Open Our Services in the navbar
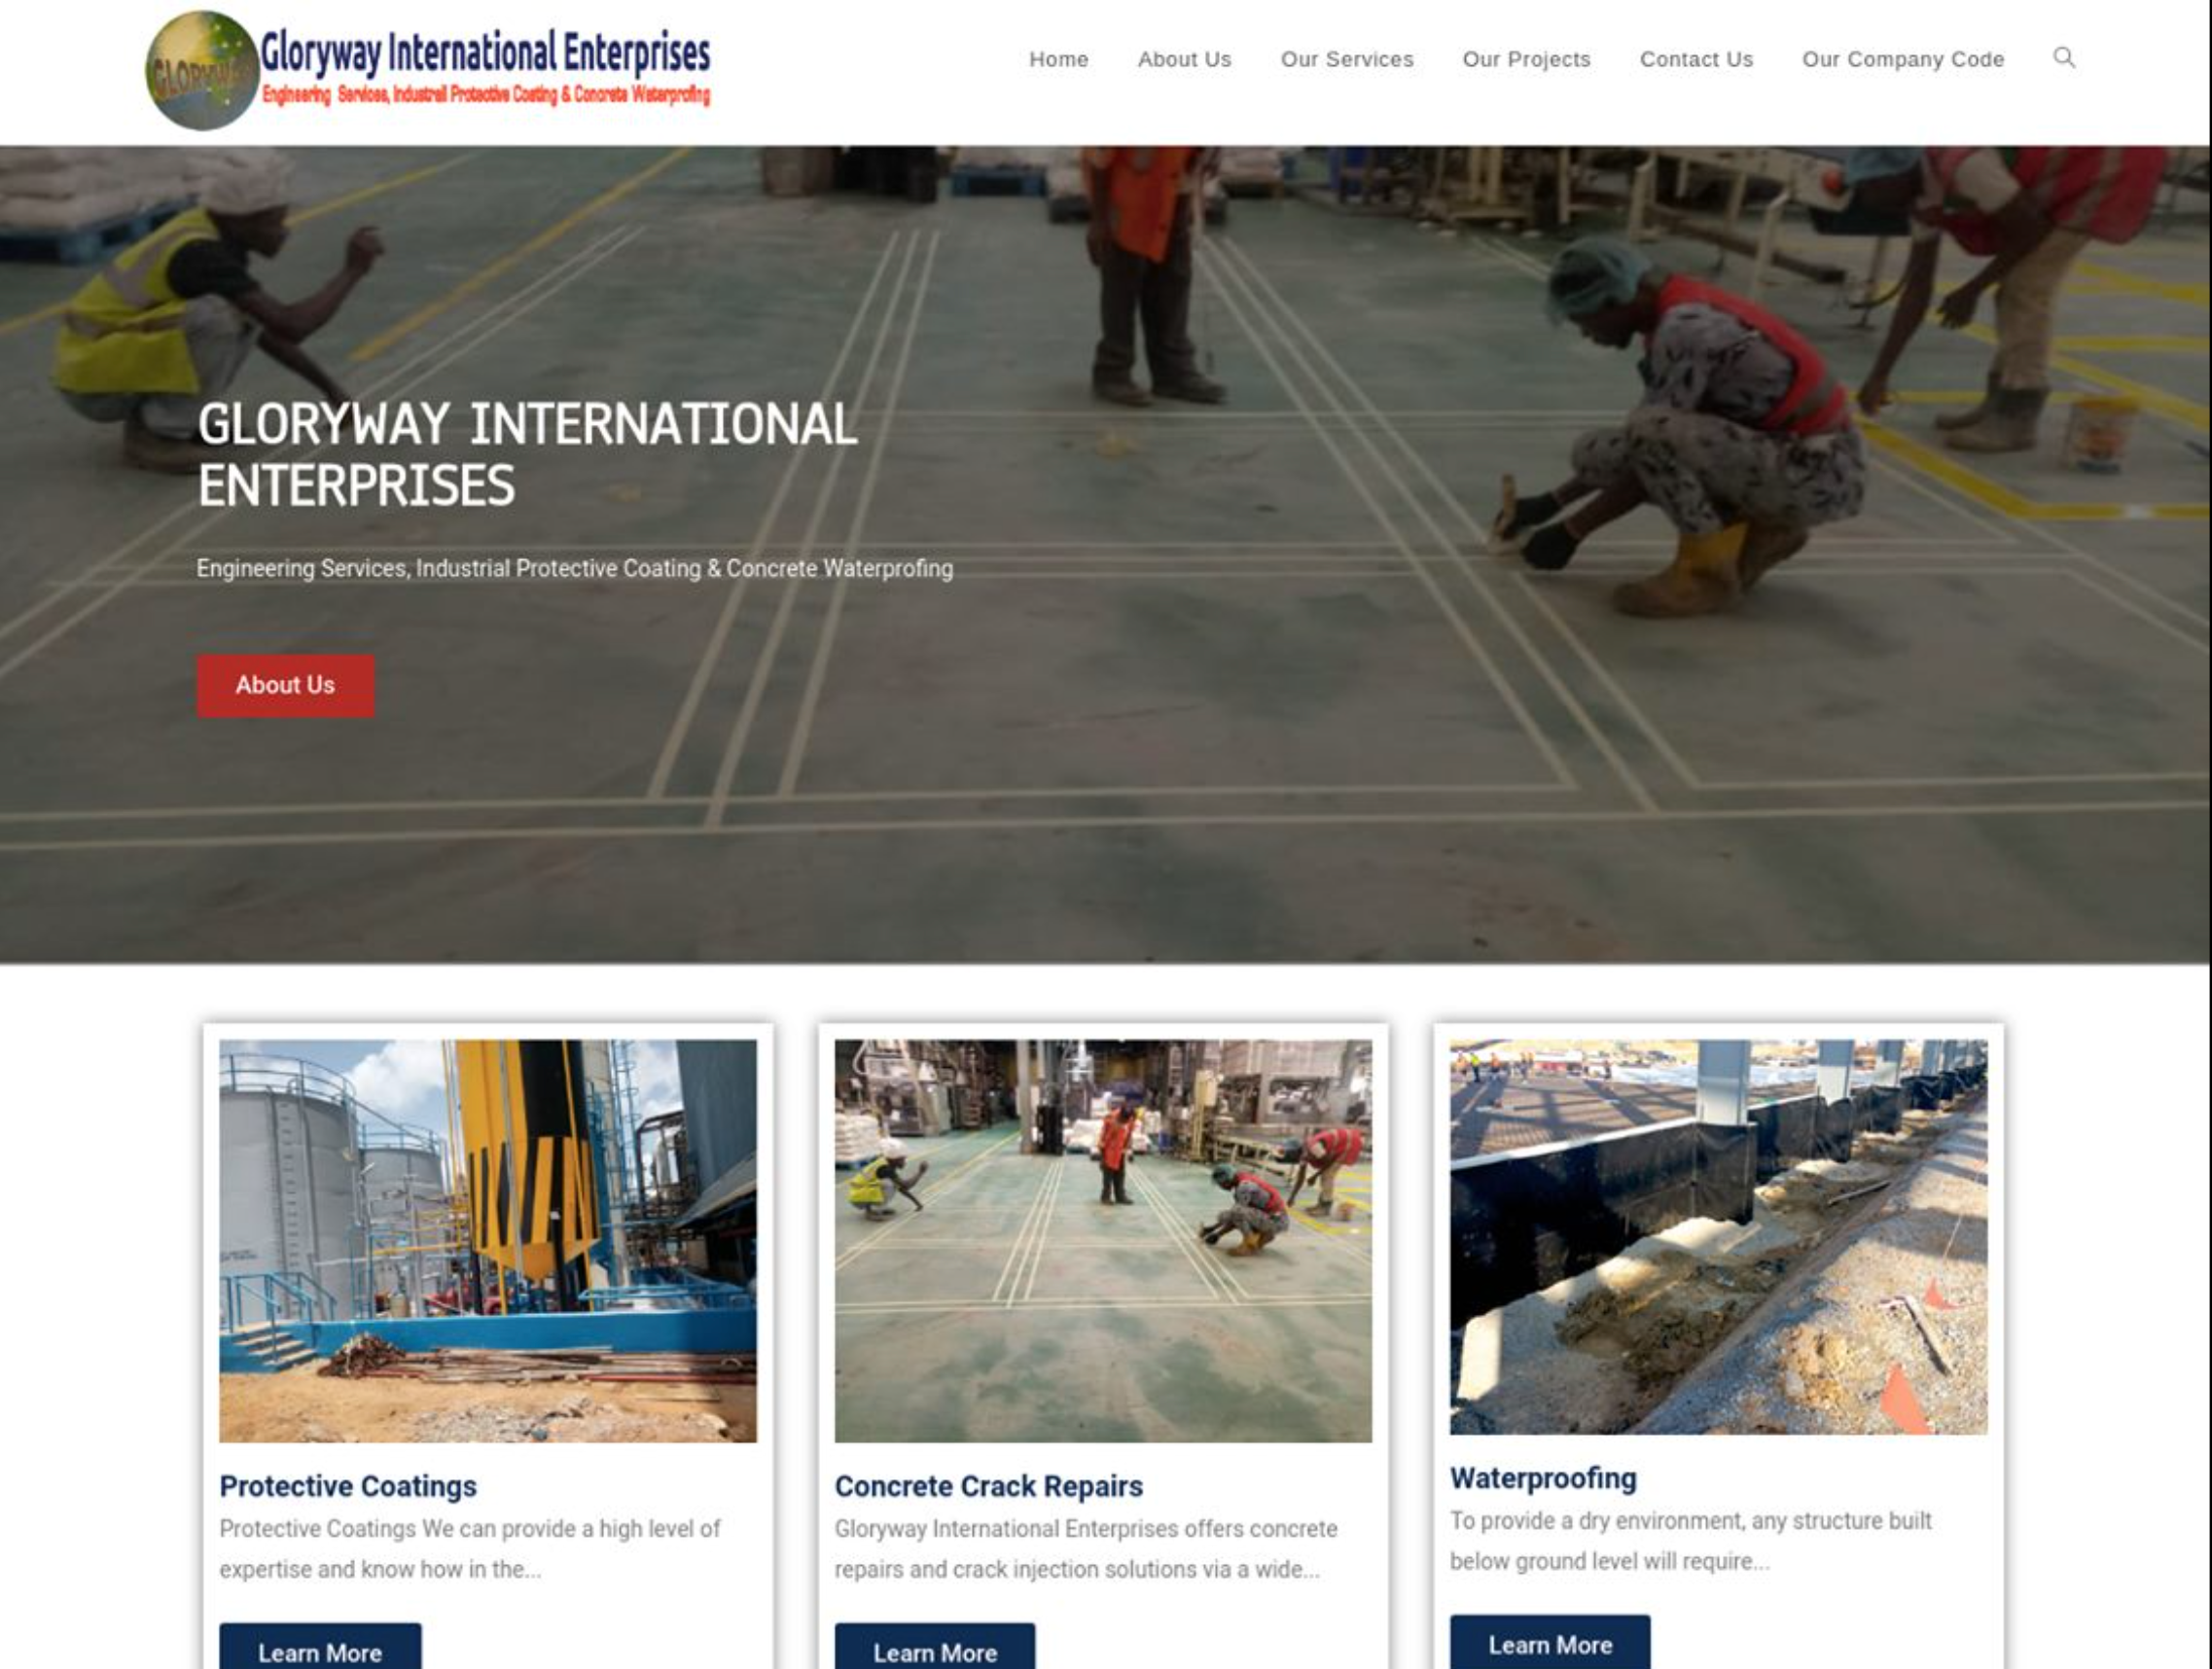This screenshot has height=1669, width=2212. [x=1346, y=59]
